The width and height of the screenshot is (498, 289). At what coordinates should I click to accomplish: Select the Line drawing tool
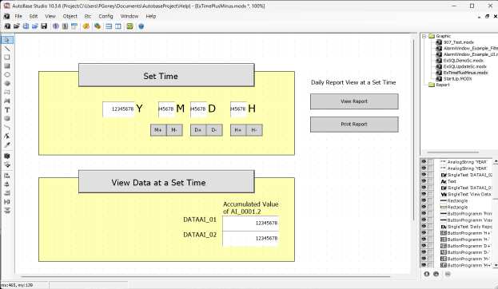click(7, 49)
